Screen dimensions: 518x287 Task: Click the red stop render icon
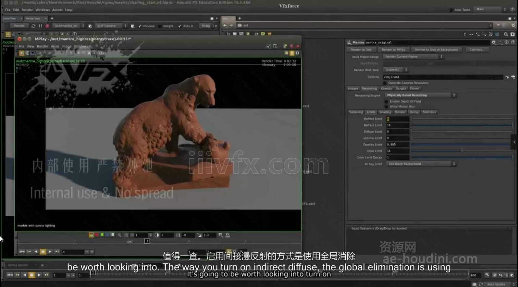pyautogui.click(x=47, y=26)
